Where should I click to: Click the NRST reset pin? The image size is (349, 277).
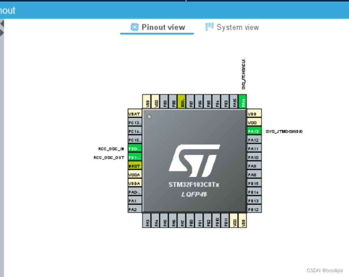134,166
